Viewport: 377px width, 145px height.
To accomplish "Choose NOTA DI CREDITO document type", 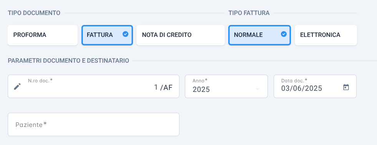I will point(180,35).
